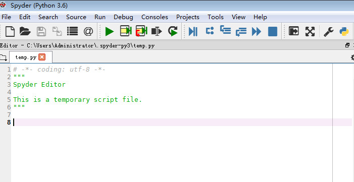Open the Source menu
Viewport: 354px width, 182px height.
76,17
